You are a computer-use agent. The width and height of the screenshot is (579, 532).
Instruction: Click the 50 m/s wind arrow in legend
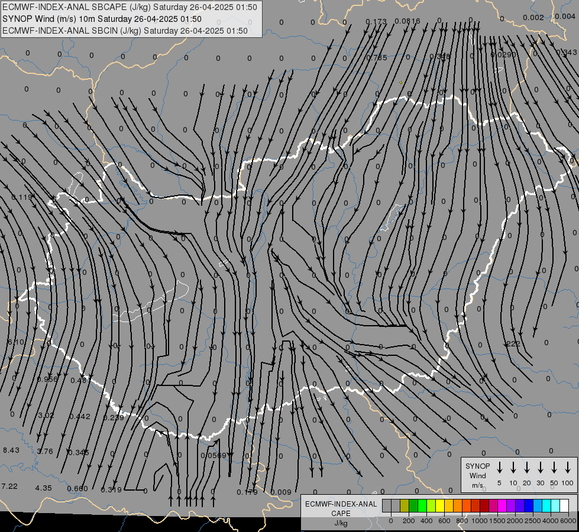point(554,468)
